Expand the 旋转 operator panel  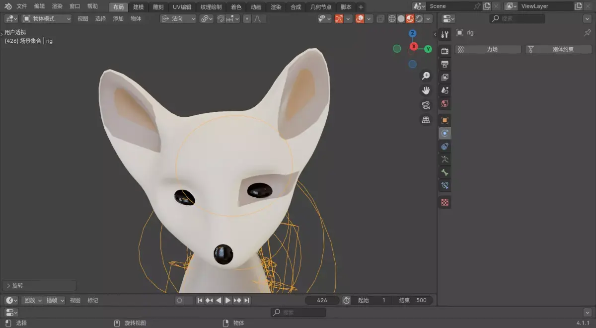pos(39,286)
